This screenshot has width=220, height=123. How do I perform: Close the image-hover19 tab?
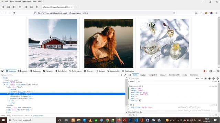(71, 7)
